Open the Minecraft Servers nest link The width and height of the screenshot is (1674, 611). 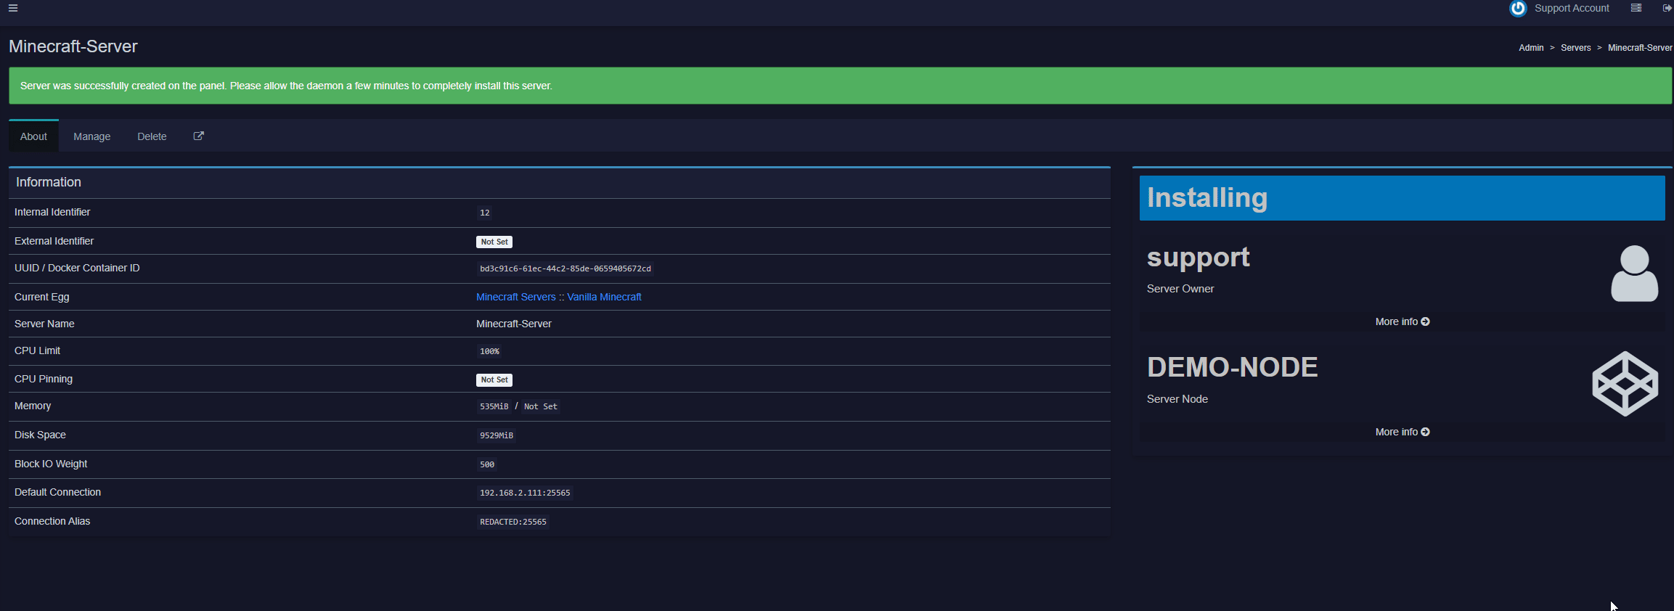click(x=515, y=297)
